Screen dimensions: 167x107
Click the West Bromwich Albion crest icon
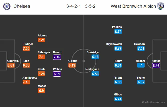[x=161, y=6]
